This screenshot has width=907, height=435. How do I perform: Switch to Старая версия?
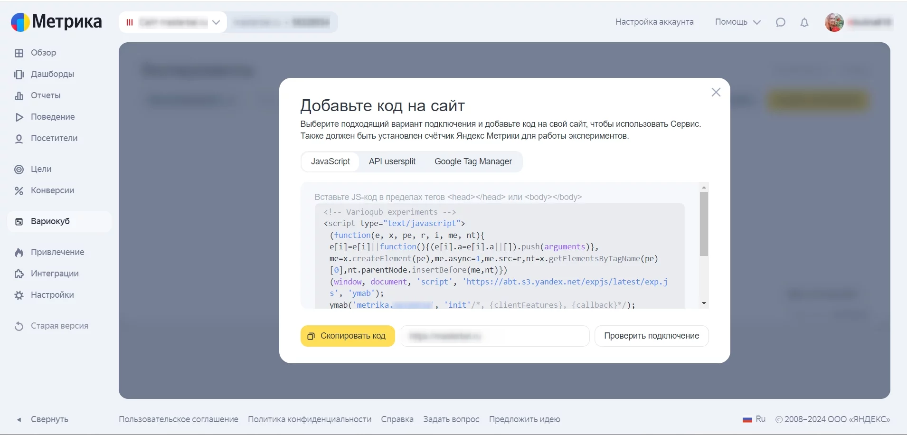pyautogui.click(x=59, y=326)
